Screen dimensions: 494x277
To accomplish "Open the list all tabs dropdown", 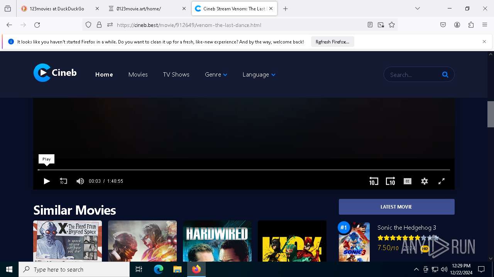I will [417, 8].
